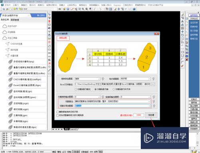Image resolution: width=200 pixels, height=153 pixels.
Task: Open the 天空CAD插件平台 menu
Action: 155,5
